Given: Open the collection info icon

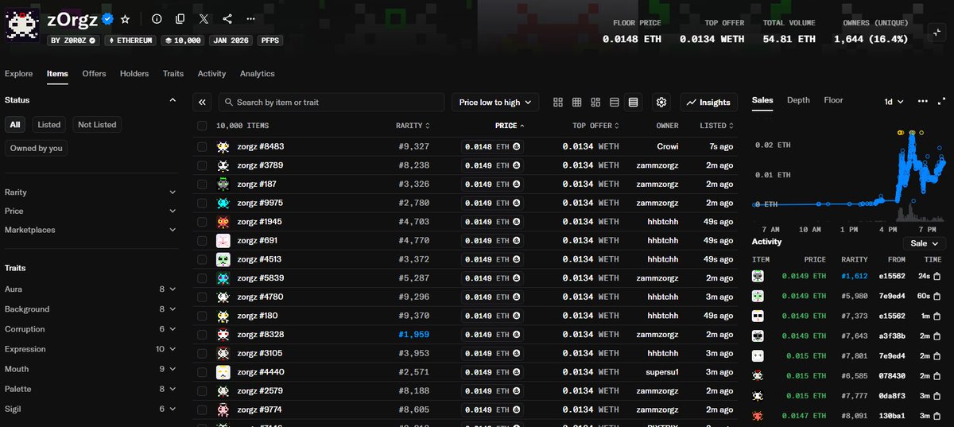Looking at the screenshot, I should 157,18.
